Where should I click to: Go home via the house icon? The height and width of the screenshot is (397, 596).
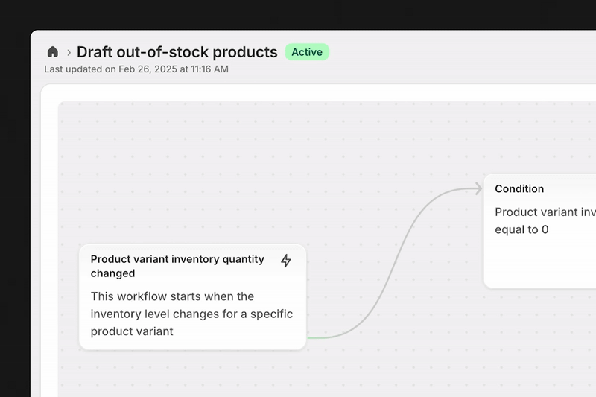(53, 52)
